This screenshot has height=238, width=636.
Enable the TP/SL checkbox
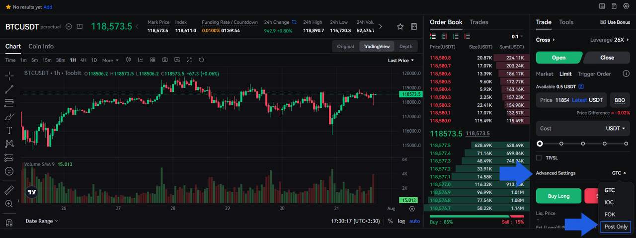click(x=539, y=158)
